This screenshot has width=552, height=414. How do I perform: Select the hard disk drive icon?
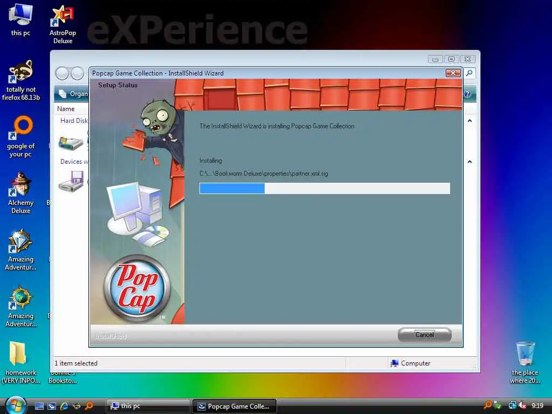tap(71, 142)
